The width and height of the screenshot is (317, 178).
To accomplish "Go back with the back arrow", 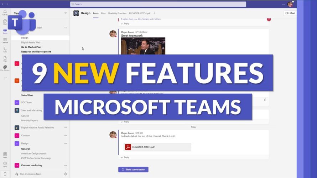I will 2,4.
